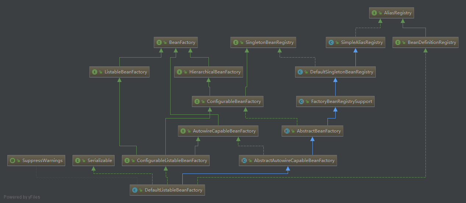The width and height of the screenshot is (466, 203).
Task: Select the ConfigurableBeanFactory node label
Action: tap(234, 101)
